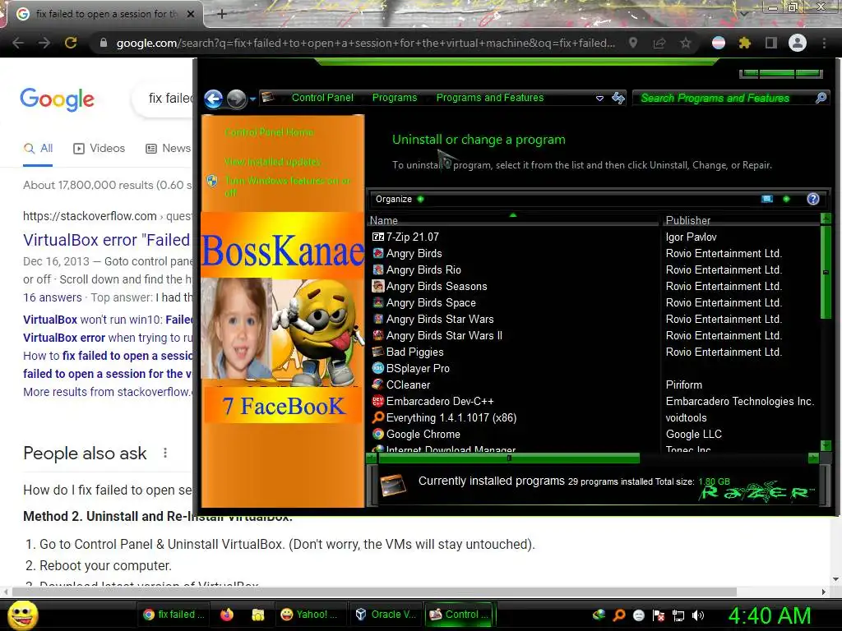The height and width of the screenshot is (631, 842).
Task: Click the shield icon beside Windows features link
Action: (x=212, y=181)
